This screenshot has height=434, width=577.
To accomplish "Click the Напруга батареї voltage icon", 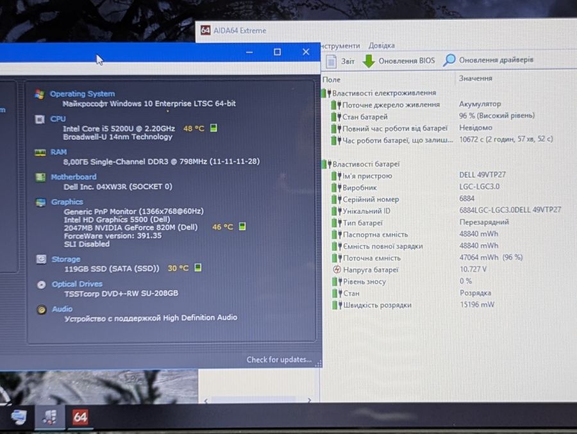I will pyautogui.click(x=337, y=269).
